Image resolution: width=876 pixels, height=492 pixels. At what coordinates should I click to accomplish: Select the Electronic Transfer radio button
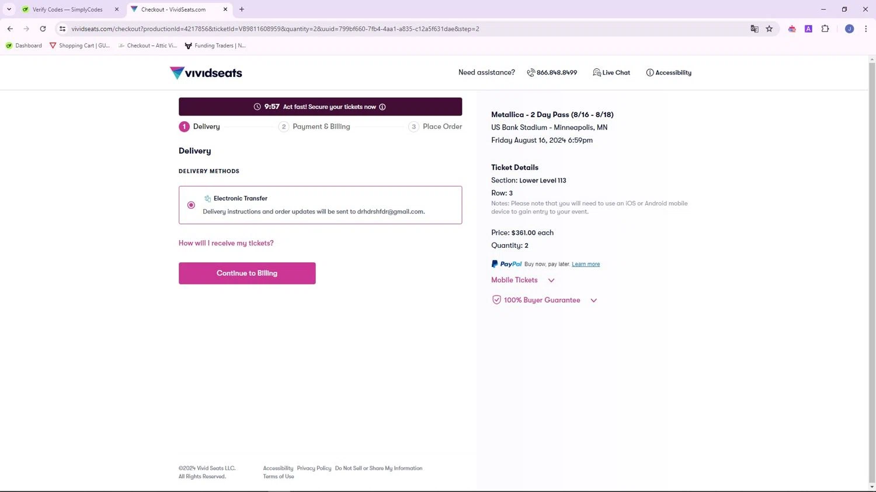(x=191, y=205)
